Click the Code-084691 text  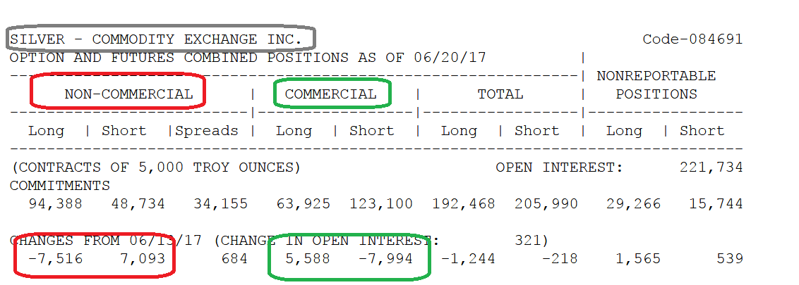tap(692, 39)
